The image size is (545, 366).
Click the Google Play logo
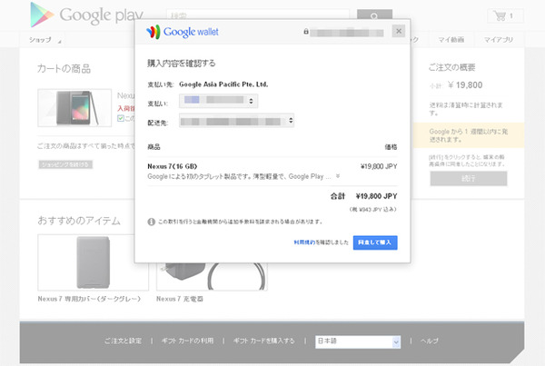click(87, 15)
